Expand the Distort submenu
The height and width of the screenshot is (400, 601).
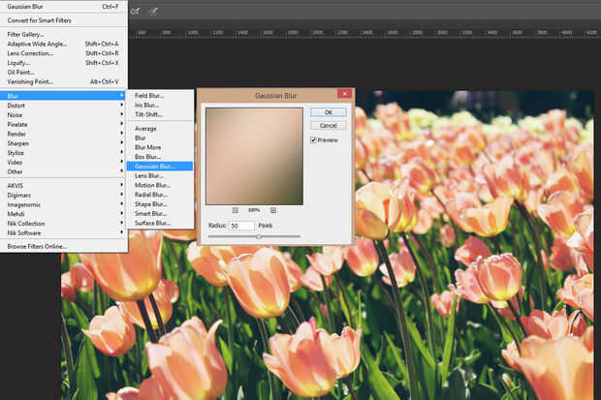click(x=63, y=106)
